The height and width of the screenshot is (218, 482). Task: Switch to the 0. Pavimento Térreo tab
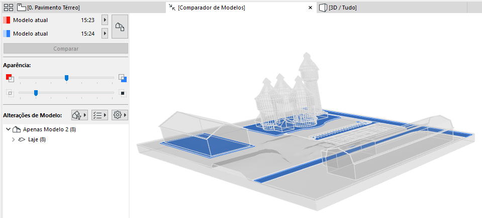(90, 8)
